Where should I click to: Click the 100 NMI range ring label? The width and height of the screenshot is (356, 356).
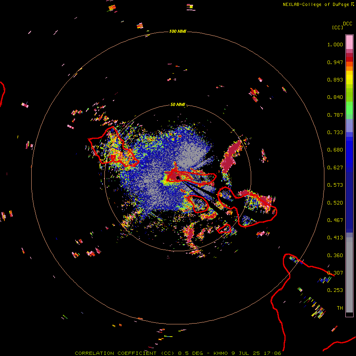178,31
